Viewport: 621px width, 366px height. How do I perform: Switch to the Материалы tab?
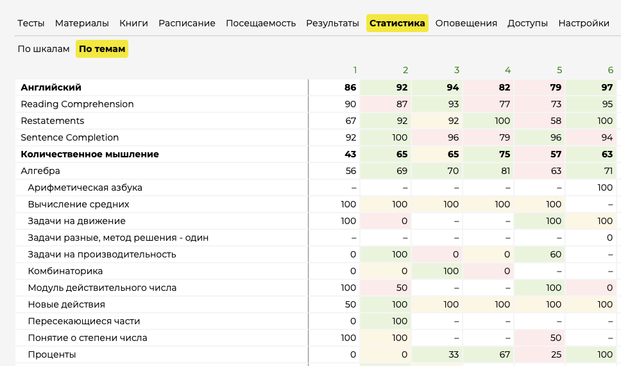point(81,23)
